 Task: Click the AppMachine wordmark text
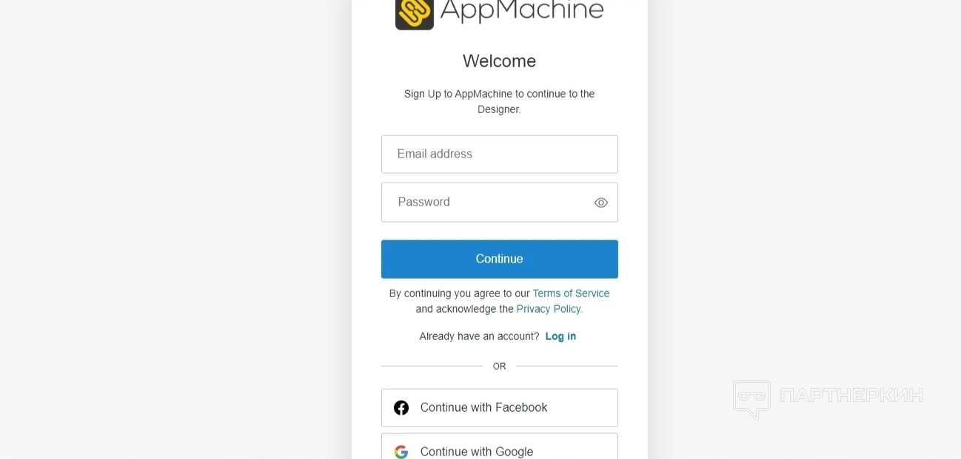point(522,10)
